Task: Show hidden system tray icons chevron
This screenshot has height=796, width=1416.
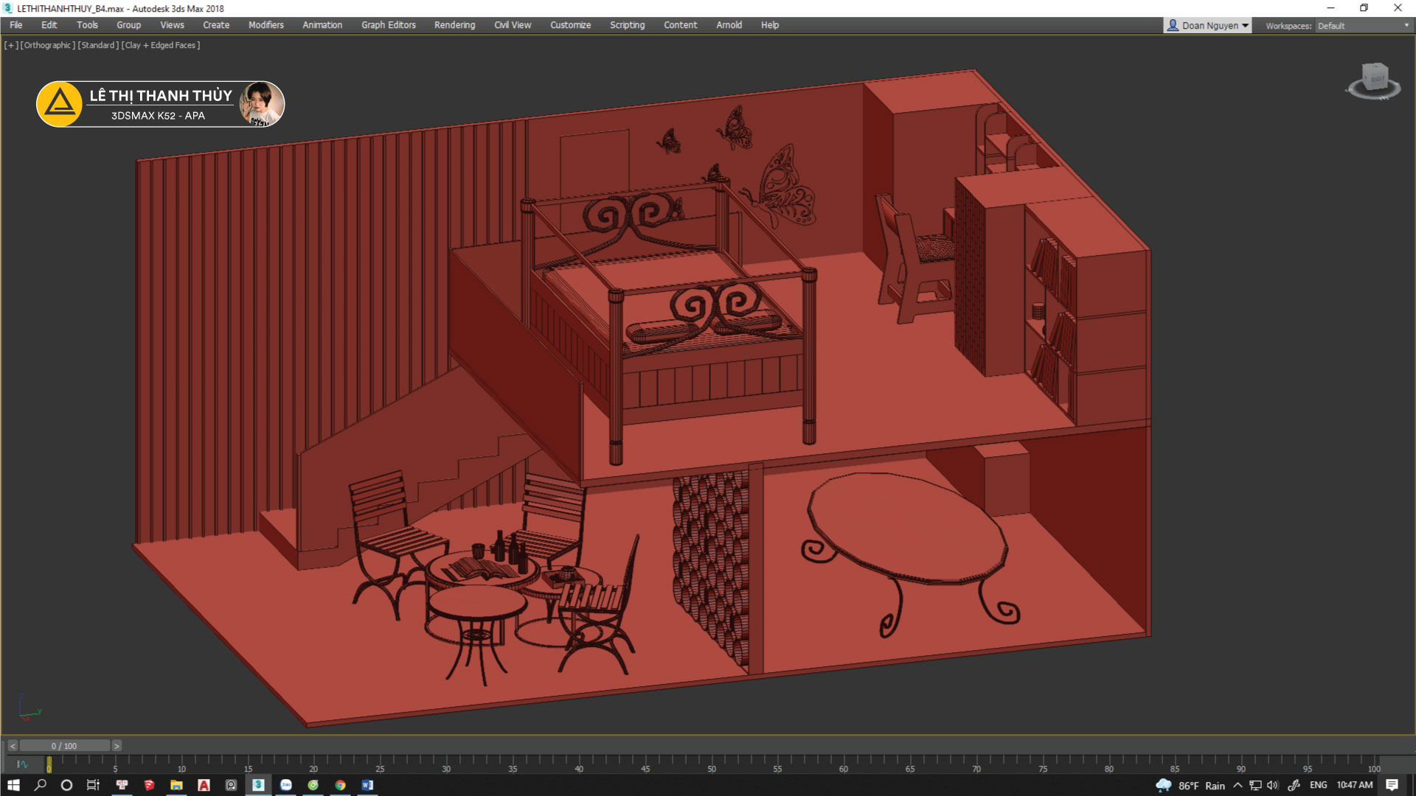Action: 1238,785
